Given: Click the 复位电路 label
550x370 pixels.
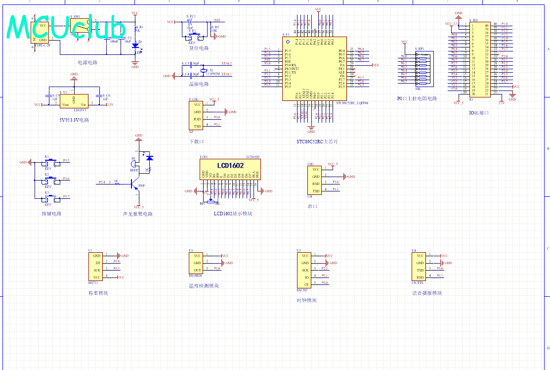Looking at the screenshot, I should (x=199, y=48).
